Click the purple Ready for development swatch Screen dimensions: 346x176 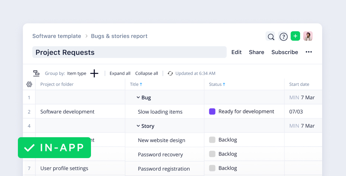pyautogui.click(x=212, y=111)
